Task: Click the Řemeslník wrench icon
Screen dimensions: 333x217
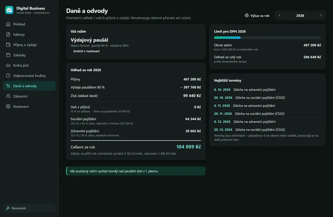Action: (x=8, y=208)
